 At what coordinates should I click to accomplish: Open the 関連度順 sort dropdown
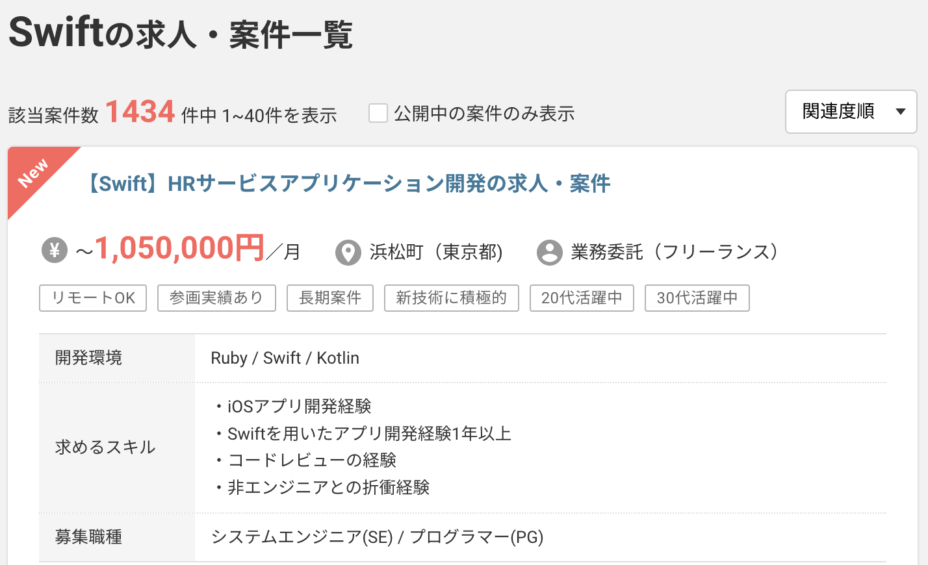tap(851, 112)
